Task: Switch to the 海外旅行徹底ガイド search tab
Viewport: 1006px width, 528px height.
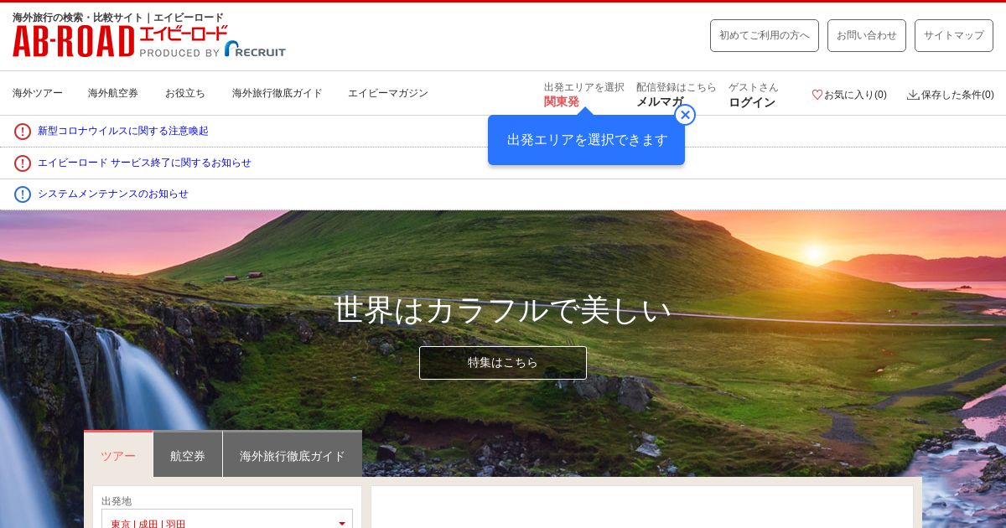Action: (293, 455)
